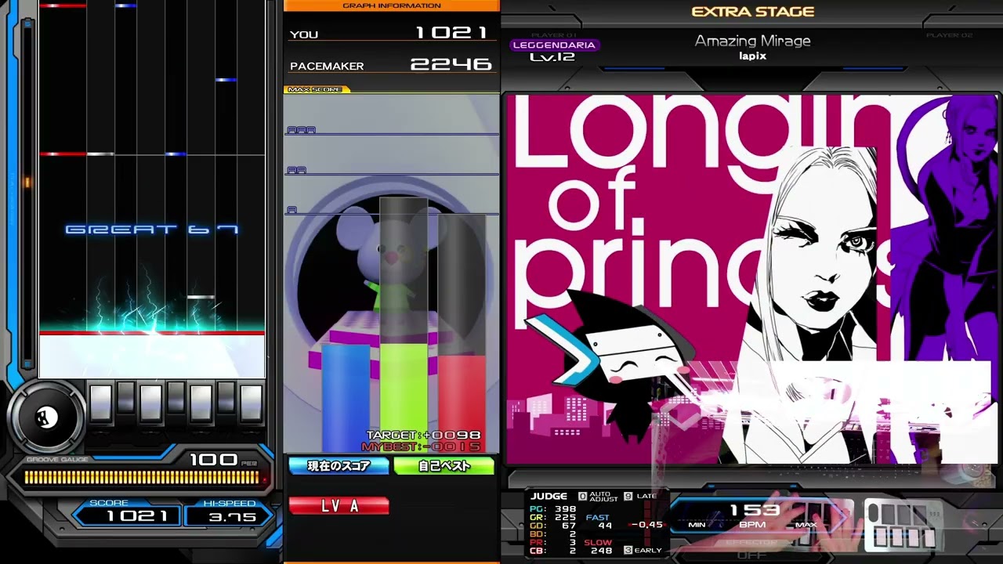
Task: Click the white note nearest judgment line
Action: coord(201,297)
